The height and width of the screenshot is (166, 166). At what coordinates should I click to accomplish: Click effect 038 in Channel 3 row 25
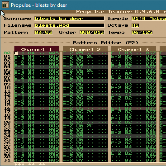click(x=151, y=140)
